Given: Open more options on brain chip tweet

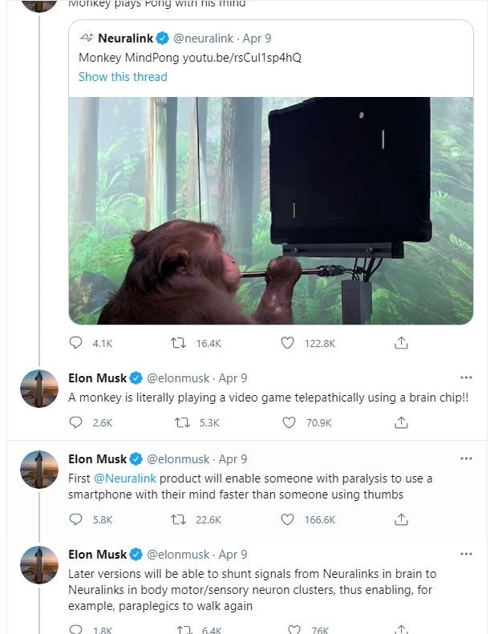Looking at the screenshot, I should (x=466, y=378).
